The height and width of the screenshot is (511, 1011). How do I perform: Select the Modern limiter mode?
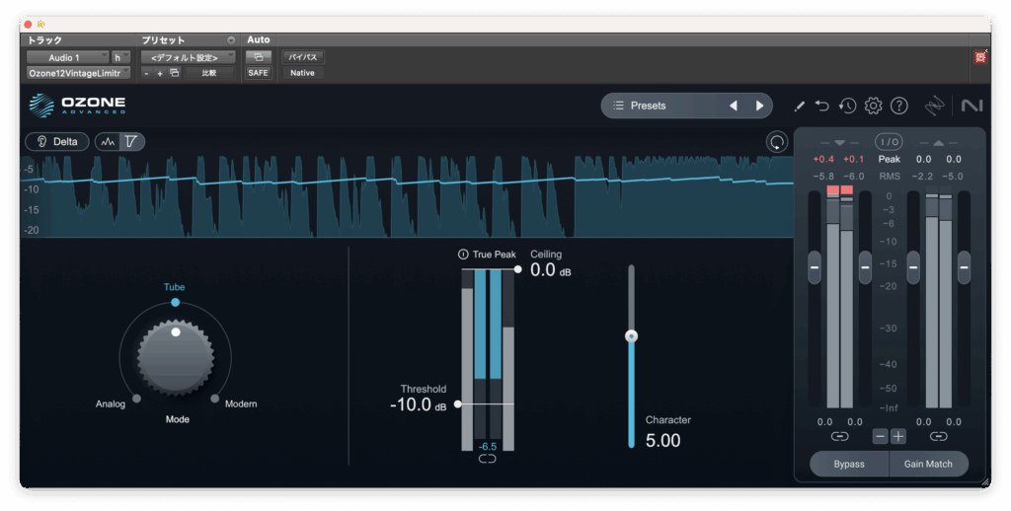click(x=215, y=399)
